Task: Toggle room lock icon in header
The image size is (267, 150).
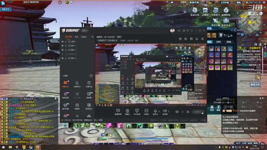Action: (186, 39)
